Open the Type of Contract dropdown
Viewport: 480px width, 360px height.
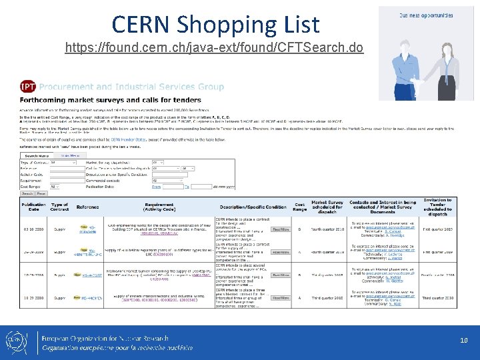click(63, 163)
